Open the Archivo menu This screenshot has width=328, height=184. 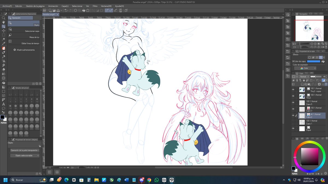[7, 6]
